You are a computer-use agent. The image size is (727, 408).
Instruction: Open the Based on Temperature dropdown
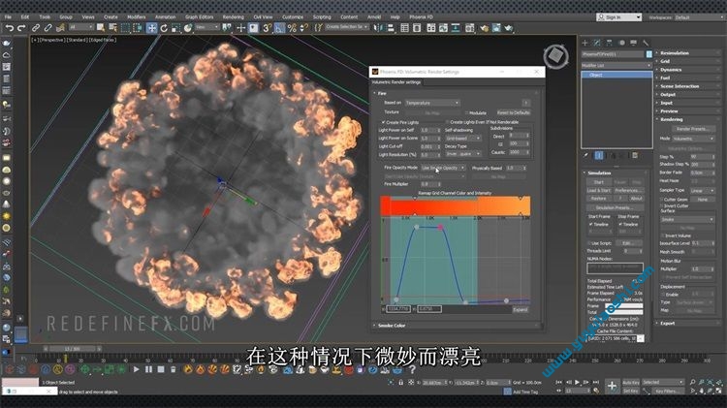[x=432, y=103]
